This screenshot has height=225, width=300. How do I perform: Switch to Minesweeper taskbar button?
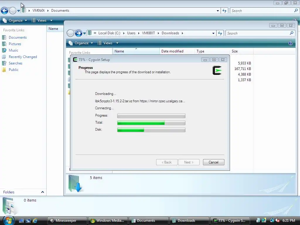(x=67, y=221)
